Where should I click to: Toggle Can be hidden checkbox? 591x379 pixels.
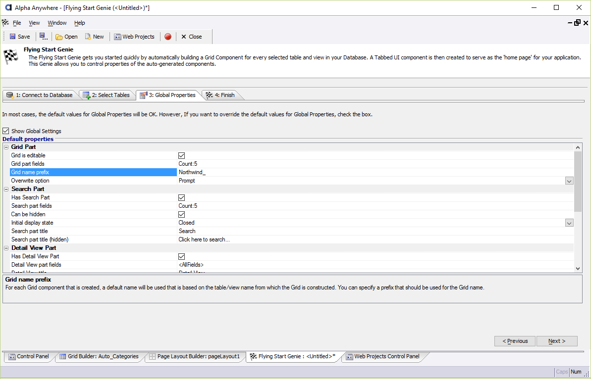(182, 215)
